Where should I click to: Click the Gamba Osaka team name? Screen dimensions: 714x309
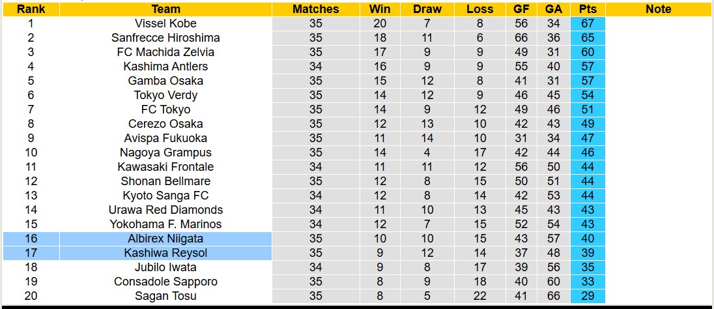165,81
